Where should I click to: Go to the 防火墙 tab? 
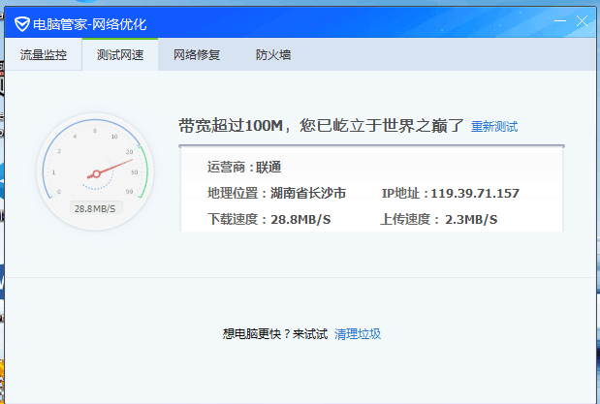click(x=273, y=54)
